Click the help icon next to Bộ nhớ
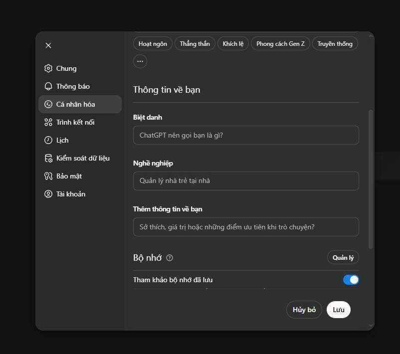Viewport: 400px width, 354px height. click(x=170, y=258)
